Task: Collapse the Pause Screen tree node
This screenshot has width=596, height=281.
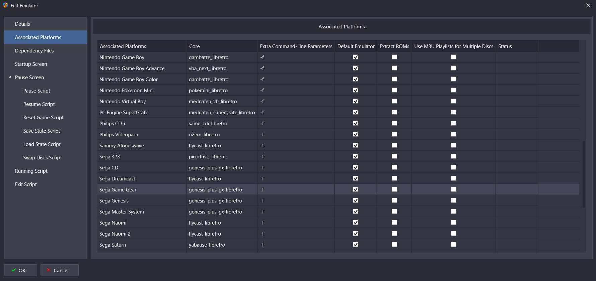Action: (x=10, y=77)
